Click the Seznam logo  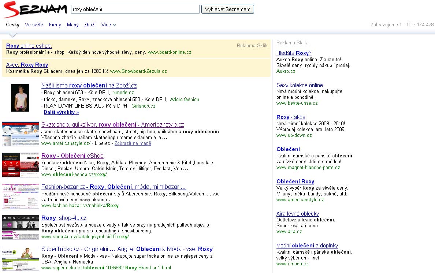[35, 9]
